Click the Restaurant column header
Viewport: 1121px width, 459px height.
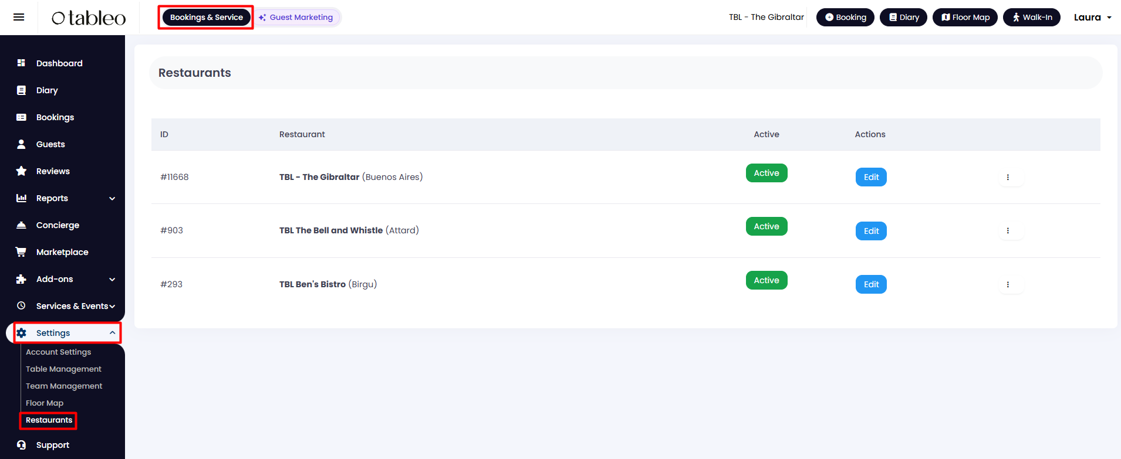pyautogui.click(x=302, y=134)
